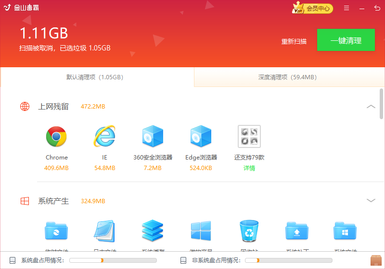Image resolution: width=385 pixels, height=269 pixels.
Task: Click the 还支持79款 browsers grid icon
Action: pyautogui.click(x=249, y=136)
